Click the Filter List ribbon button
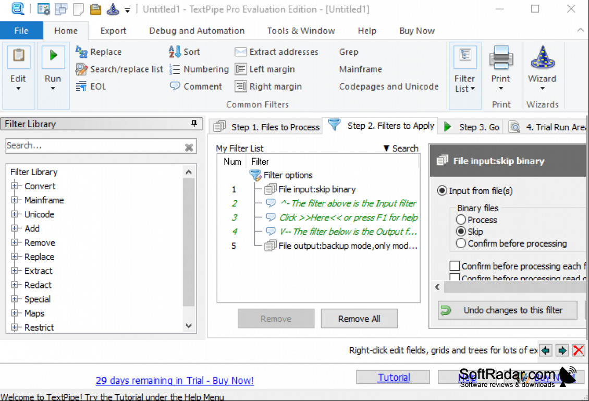 (x=464, y=75)
